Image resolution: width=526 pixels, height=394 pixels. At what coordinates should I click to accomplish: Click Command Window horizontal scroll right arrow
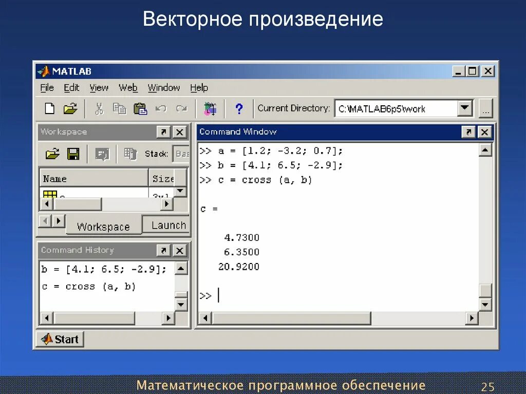[472, 318]
